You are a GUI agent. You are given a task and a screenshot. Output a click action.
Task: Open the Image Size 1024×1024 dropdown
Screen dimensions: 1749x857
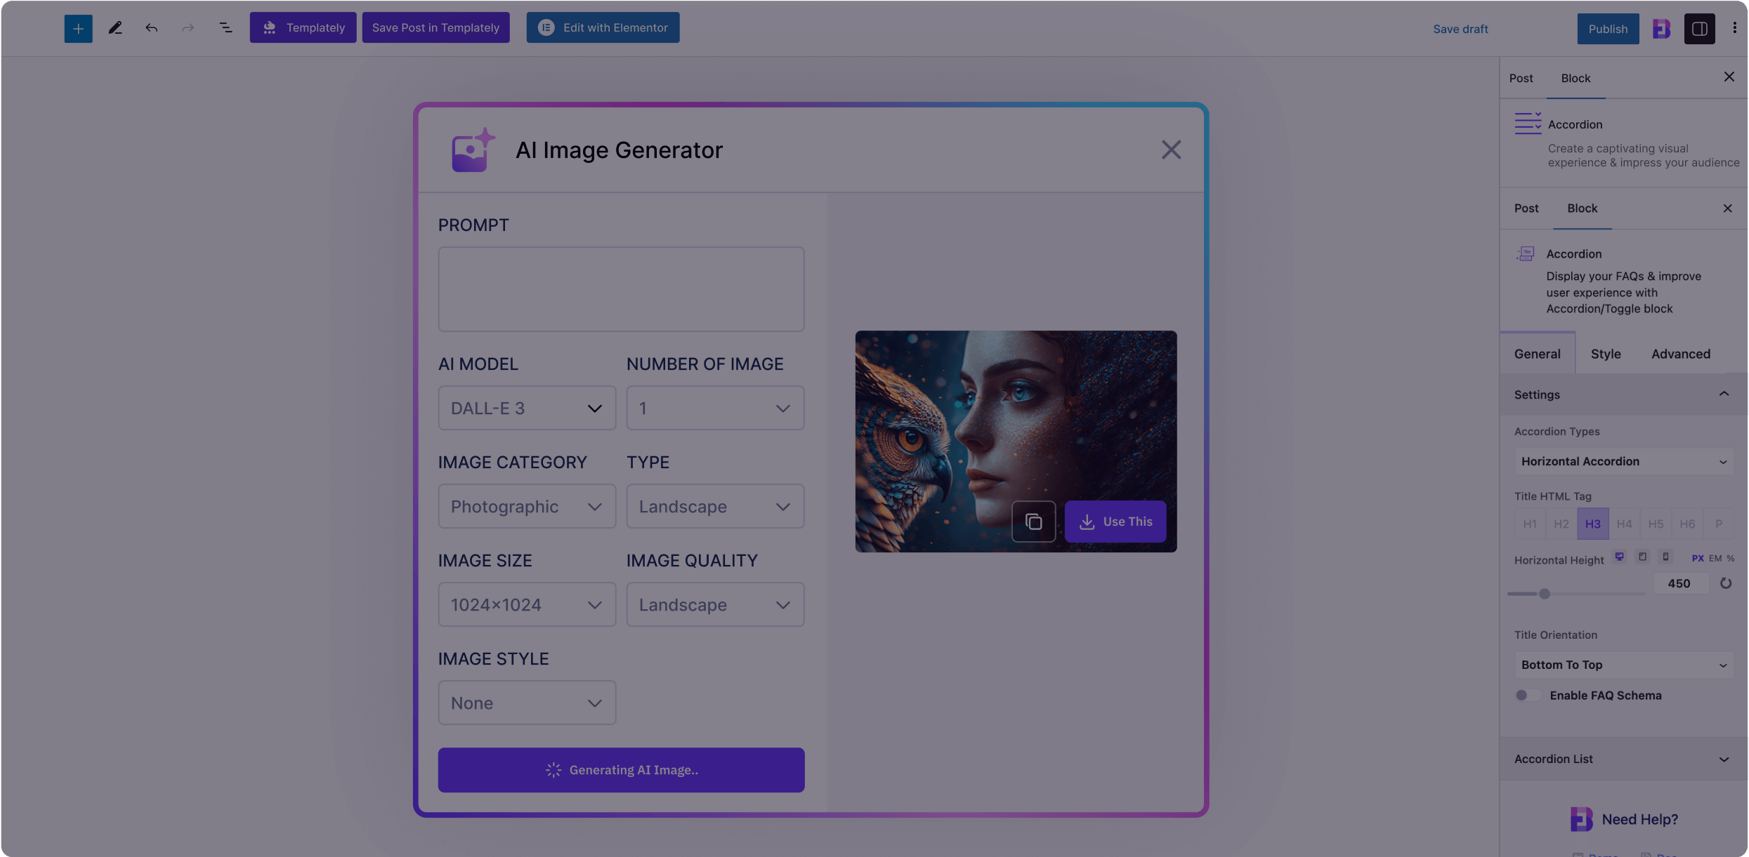point(527,604)
